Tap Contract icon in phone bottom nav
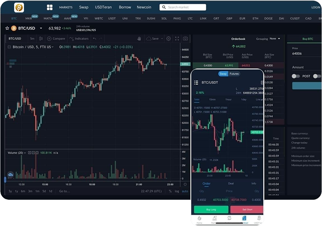 244,218
